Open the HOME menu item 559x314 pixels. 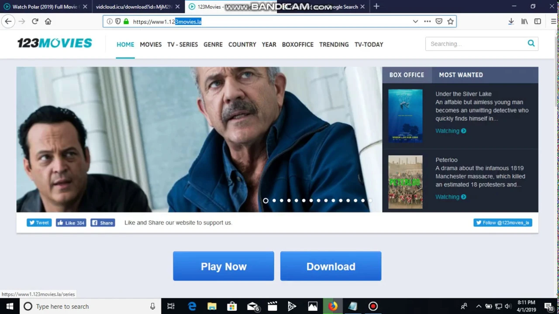(125, 44)
